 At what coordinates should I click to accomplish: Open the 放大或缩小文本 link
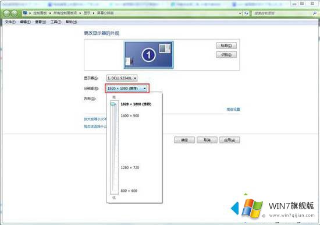coord(95,119)
